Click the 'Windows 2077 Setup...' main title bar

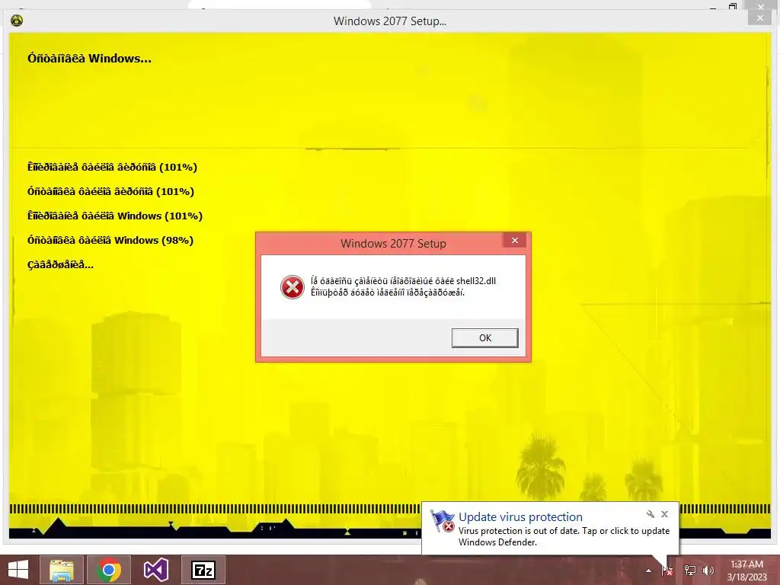390,21
